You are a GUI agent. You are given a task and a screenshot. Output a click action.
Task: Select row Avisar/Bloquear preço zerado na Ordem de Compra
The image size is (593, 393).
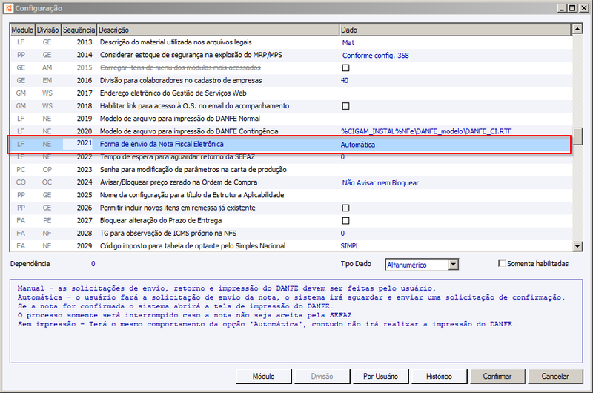click(x=291, y=182)
